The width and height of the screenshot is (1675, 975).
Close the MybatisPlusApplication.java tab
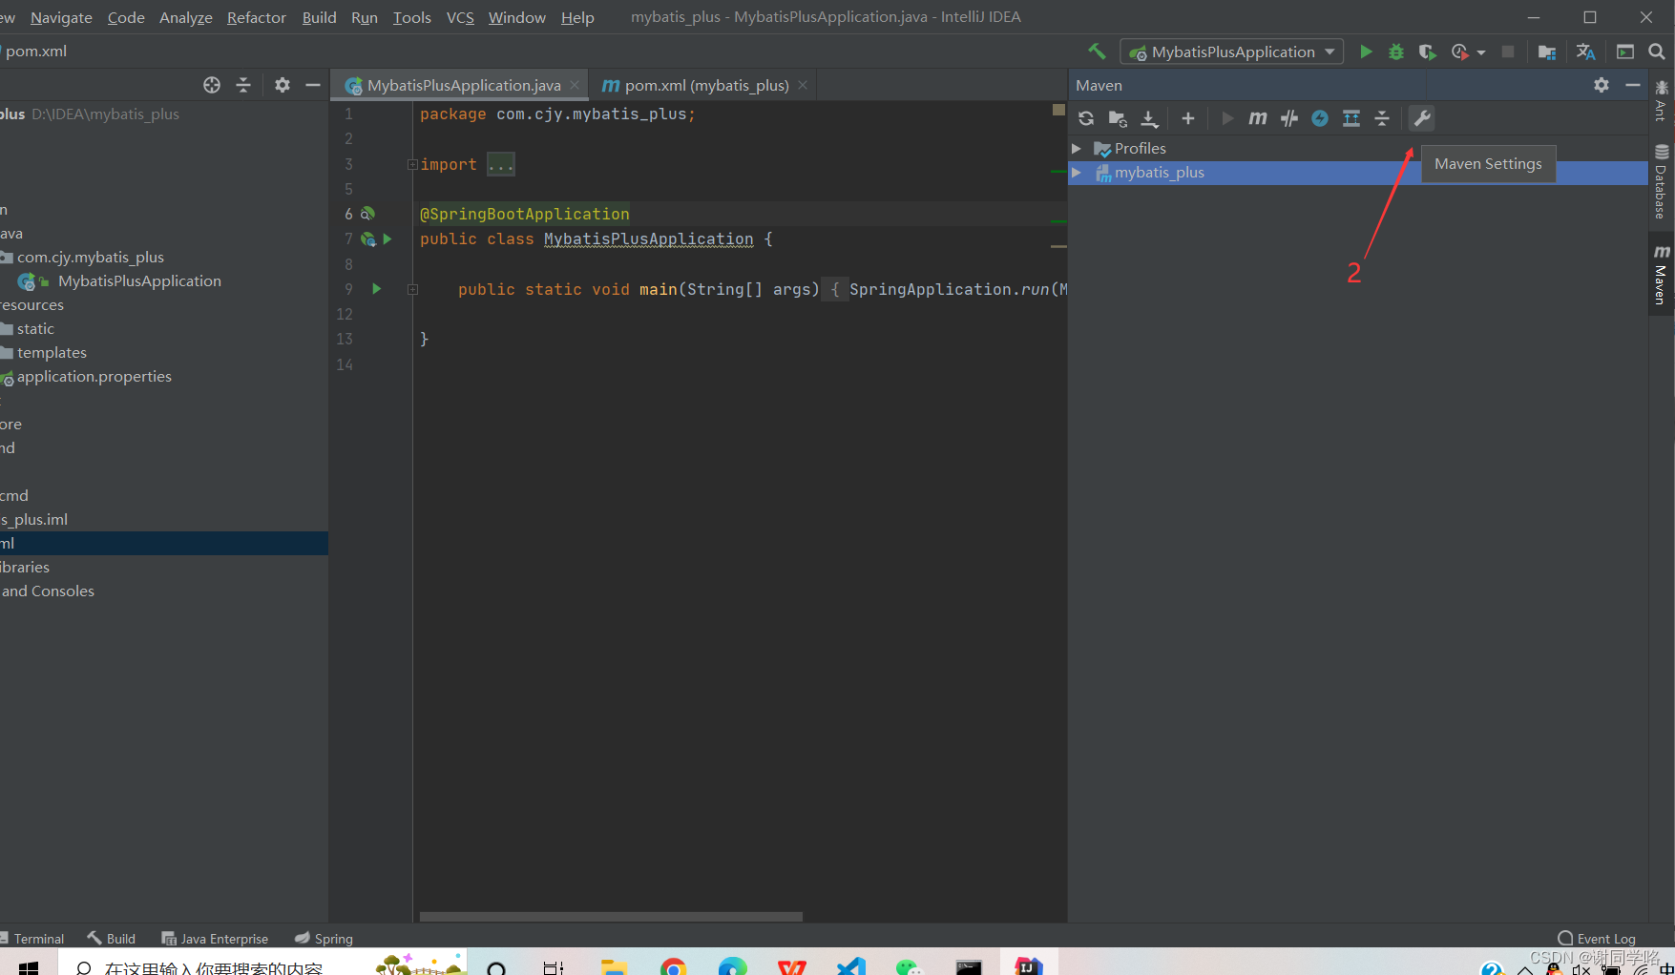(575, 85)
